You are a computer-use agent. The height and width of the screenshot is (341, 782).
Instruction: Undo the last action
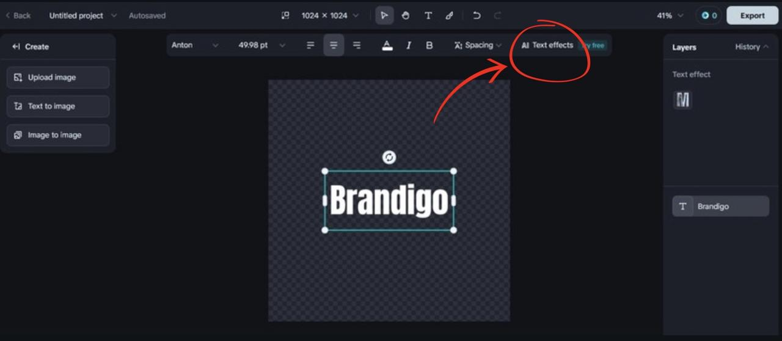click(x=477, y=16)
